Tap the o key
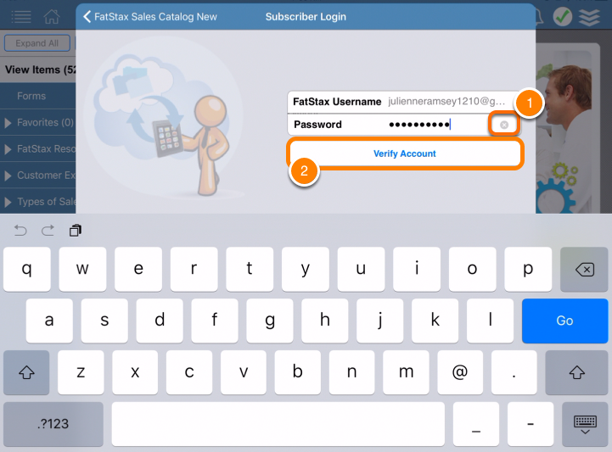Viewport: 612px width, 452px height. coord(472,269)
